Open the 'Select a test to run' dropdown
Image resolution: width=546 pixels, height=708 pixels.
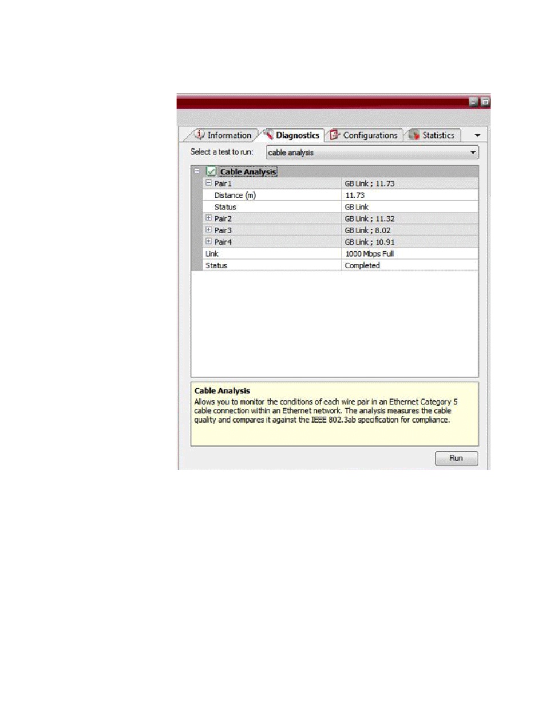tap(372, 152)
